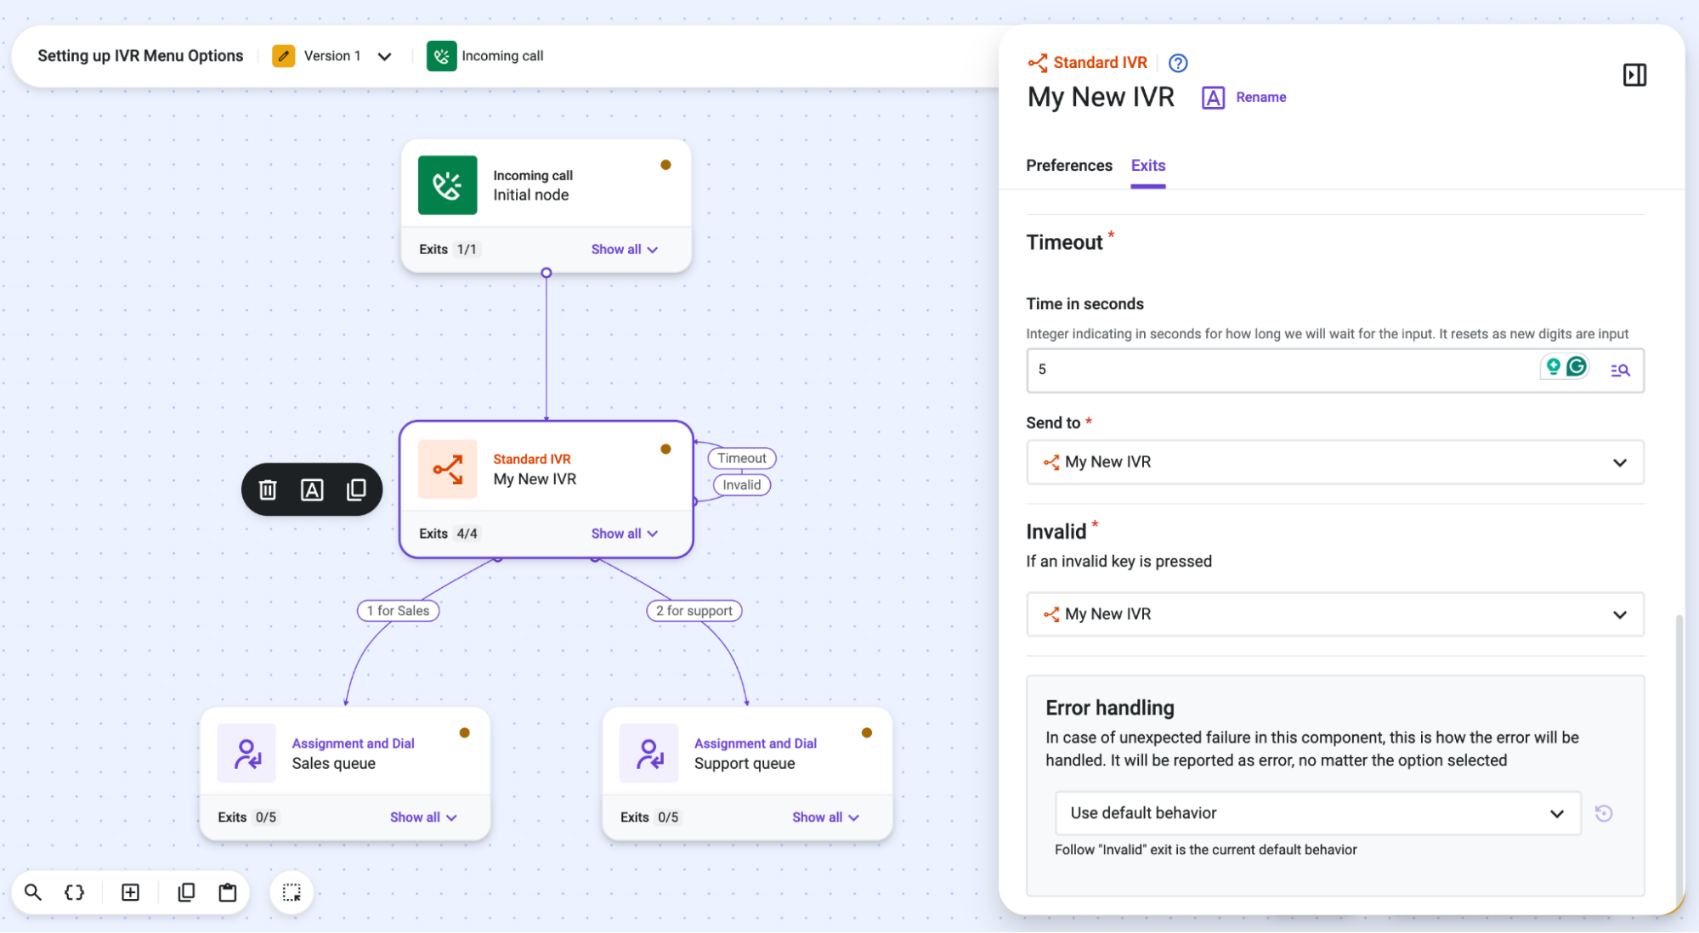Open the Standard IVR help question mark
The image size is (1699, 933).
[x=1178, y=63]
